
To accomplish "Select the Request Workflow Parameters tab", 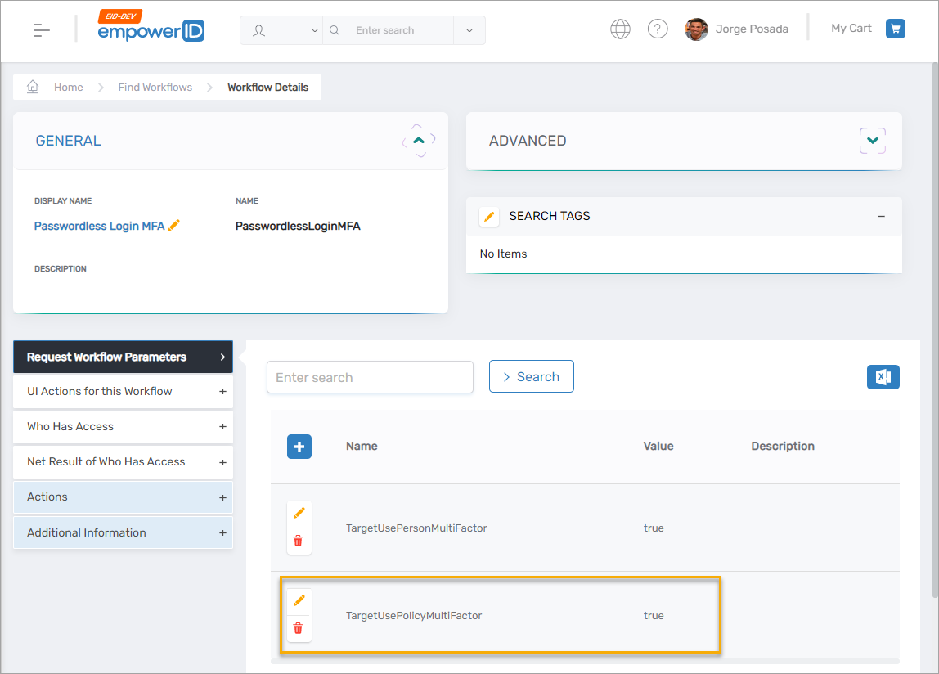I will [x=123, y=357].
